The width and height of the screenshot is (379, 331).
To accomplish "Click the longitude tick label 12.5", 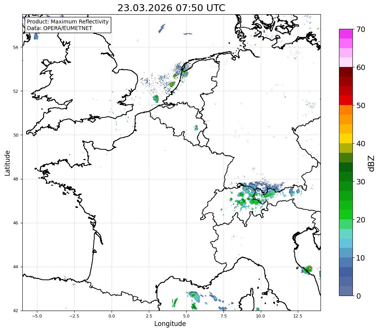I will click(298, 316).
